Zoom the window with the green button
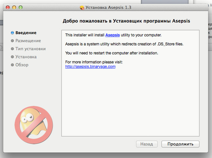This screenshot has width=212, height=158. (21, 7)
